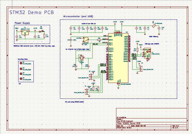Select capacitor C2 in the Power Supply block
The height and width of the screenshot is (134, 192).
click(x=35, y=36)
